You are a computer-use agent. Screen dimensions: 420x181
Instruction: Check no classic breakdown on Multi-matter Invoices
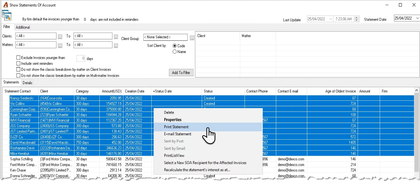coord(18,76)
